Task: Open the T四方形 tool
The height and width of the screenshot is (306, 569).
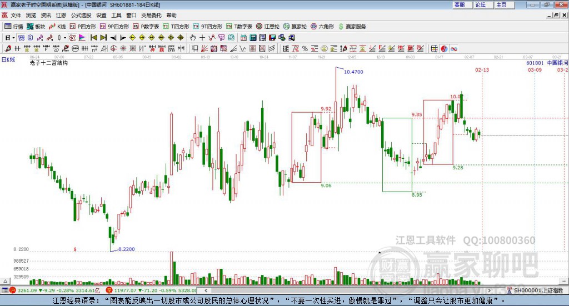Action: pos(176,27)
